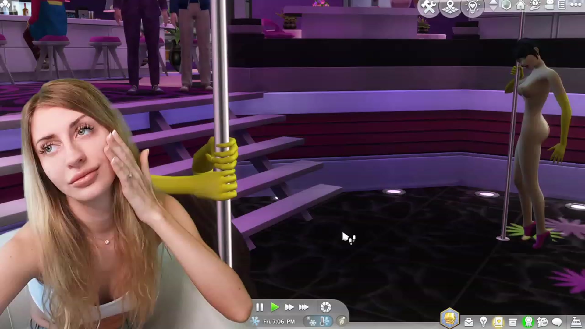Move the view down one floor
585x329 pixels.
coord(493,9)
